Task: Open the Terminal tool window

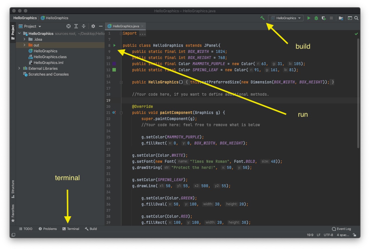Action: (x=71, y=229)
